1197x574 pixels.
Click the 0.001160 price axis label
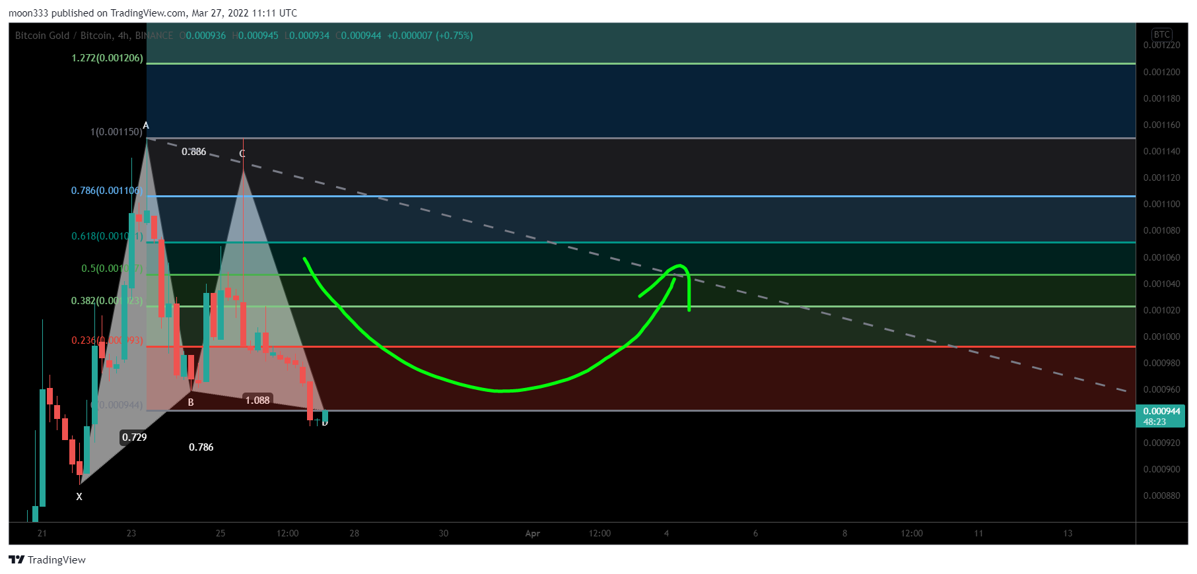coord(1162,125)
